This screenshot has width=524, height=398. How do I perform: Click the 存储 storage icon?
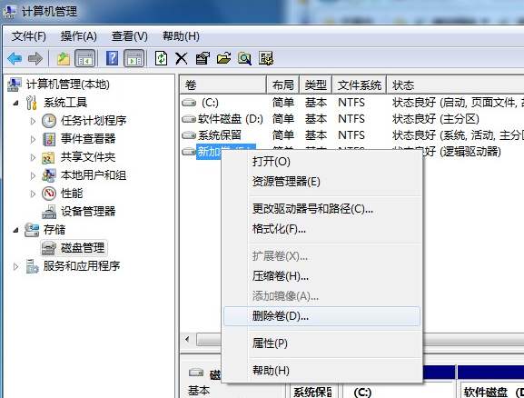tap(32, 230)
